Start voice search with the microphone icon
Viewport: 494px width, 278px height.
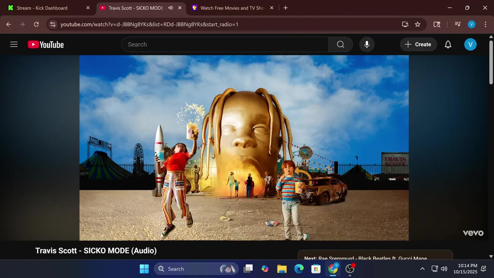pos(367,44)
